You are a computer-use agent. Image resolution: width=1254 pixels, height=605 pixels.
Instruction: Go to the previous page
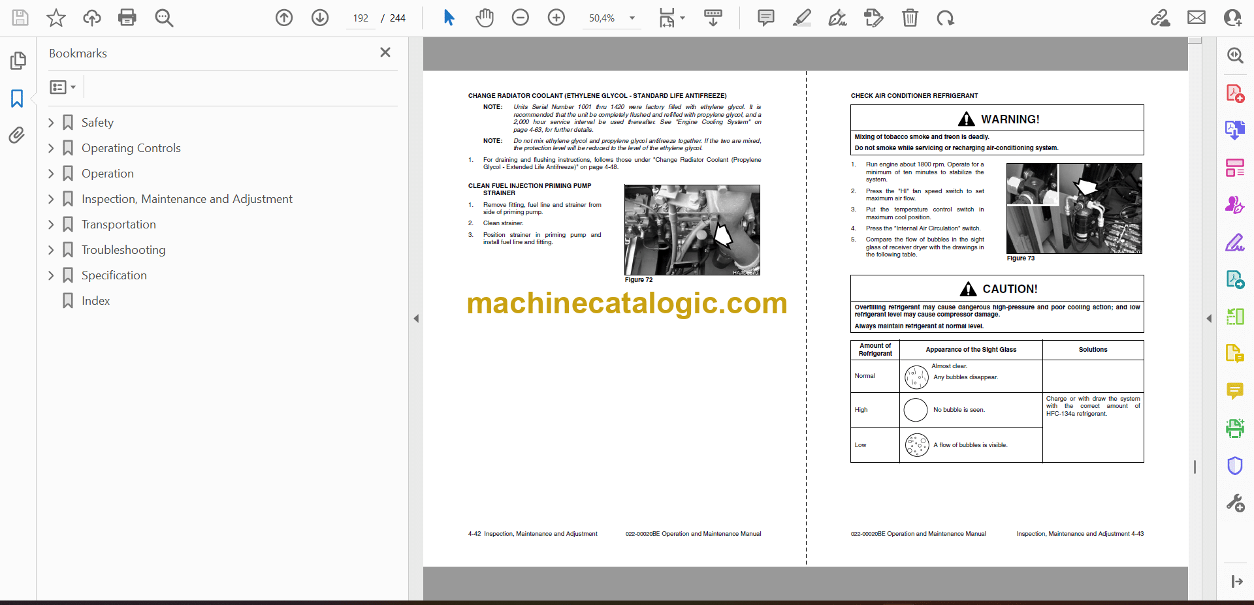[x=284, y=18]
